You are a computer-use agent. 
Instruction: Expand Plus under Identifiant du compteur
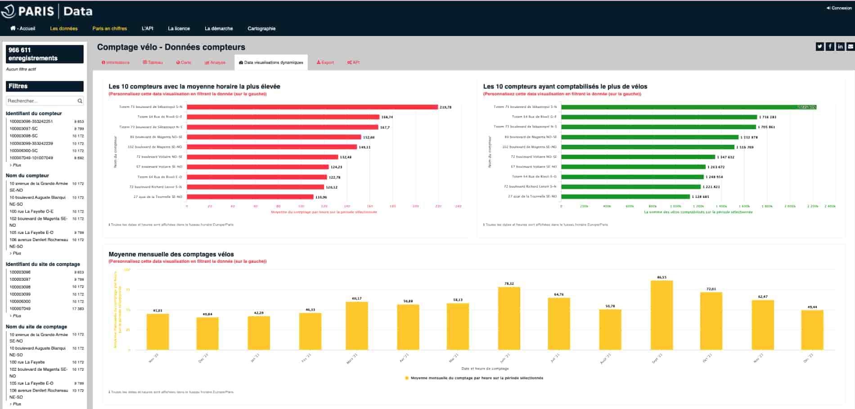17,165
